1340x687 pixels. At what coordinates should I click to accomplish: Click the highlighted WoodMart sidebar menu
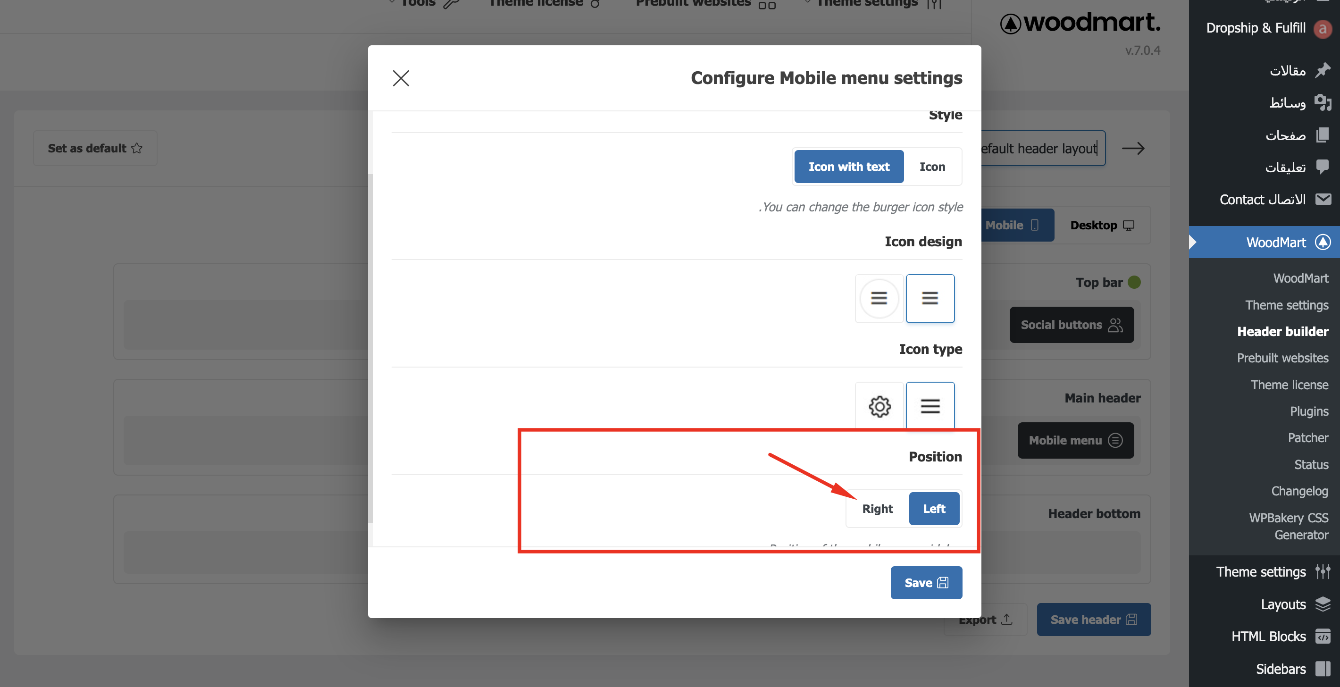tap(1264, 242)
